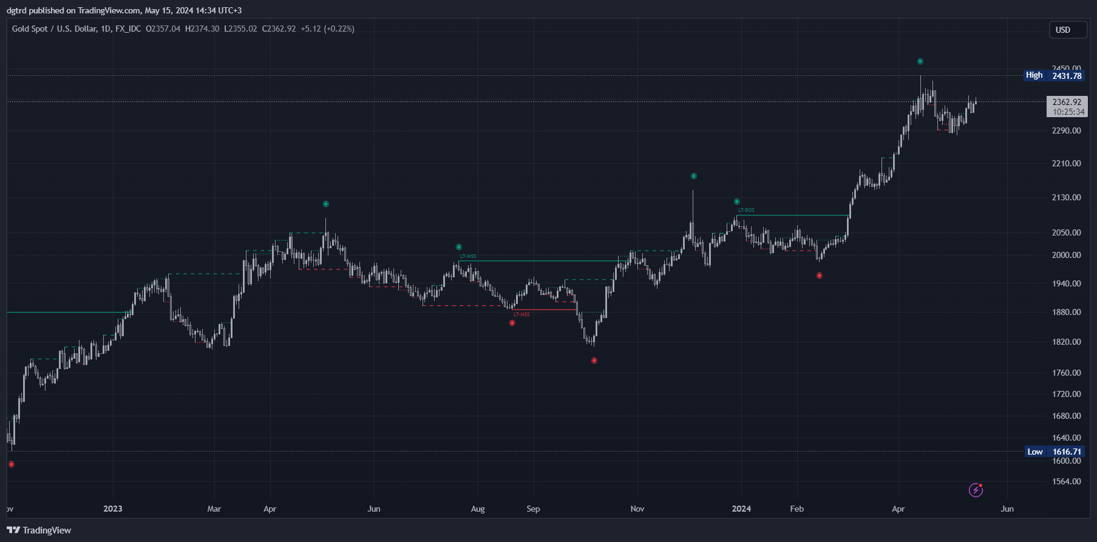
Task: Click the USD currency button
Action: click(1068, 30)
